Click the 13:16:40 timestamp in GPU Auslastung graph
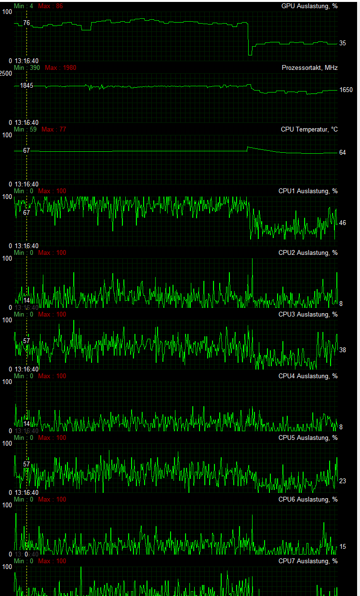Image resolution: width=360 pixels, height=596 pixels. click(27, 61)
